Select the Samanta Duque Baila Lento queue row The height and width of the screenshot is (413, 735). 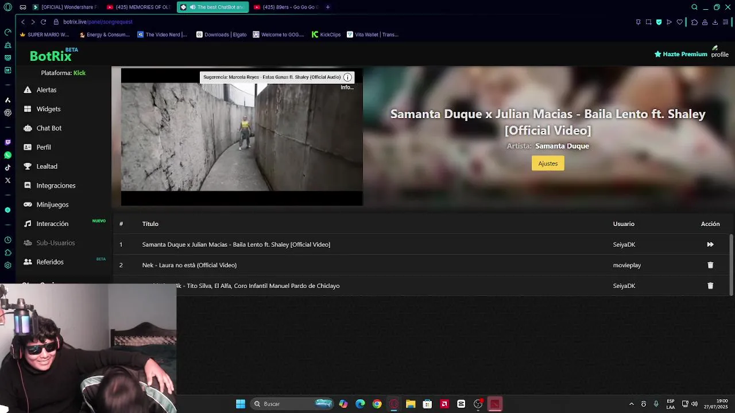click(x=421, y=244)
